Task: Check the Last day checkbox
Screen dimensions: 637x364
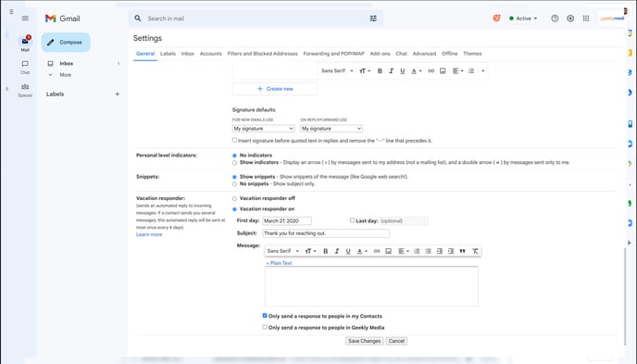Action: point(352,220)
